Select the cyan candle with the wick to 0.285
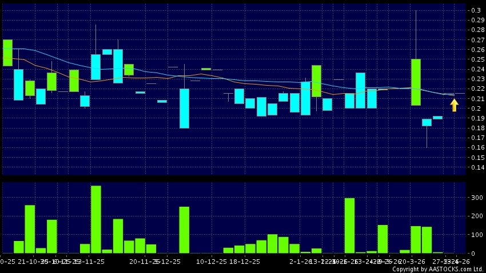The height and width of the screenshot is (273, 486). click(x=95, y=67)
